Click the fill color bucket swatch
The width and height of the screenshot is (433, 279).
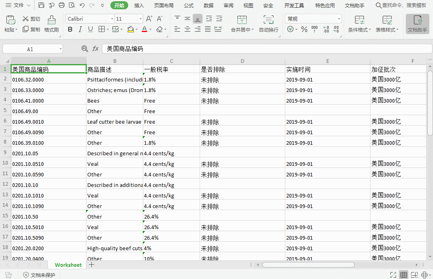[x=131, y=29]
